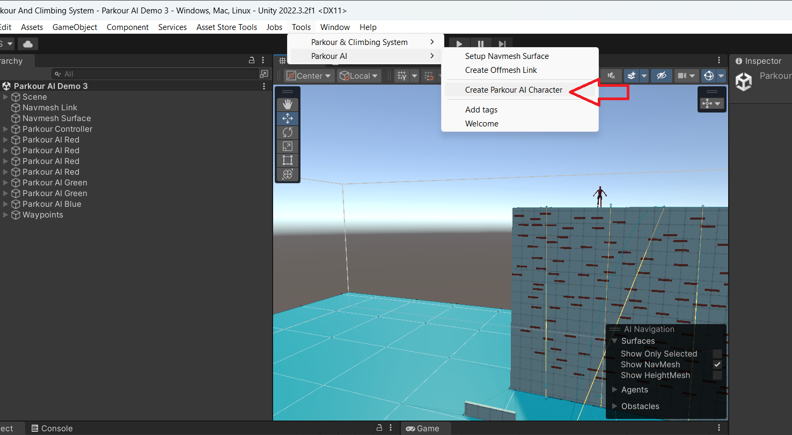Open the grid visibility dropdown arrow
The width and height of the screenshot is (792, 435).
click(x=414, y=76)
